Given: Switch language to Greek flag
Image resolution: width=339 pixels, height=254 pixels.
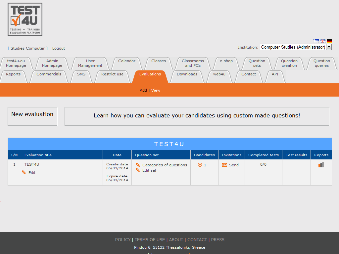Looking at the screenshot, I should (316, 41).
